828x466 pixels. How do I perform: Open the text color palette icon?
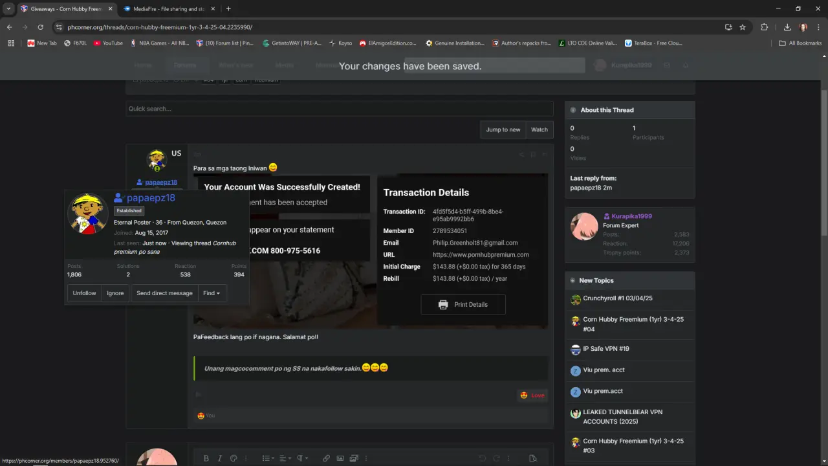click(x=234, y=458)
